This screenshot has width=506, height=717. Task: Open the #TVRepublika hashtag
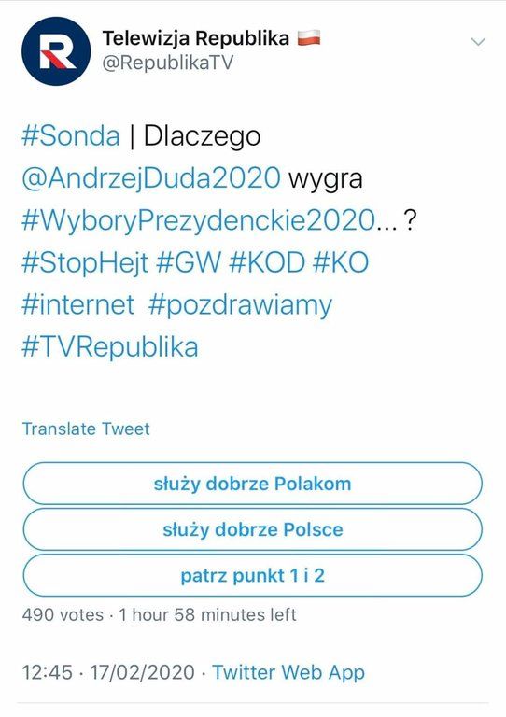tap(110, 347)
